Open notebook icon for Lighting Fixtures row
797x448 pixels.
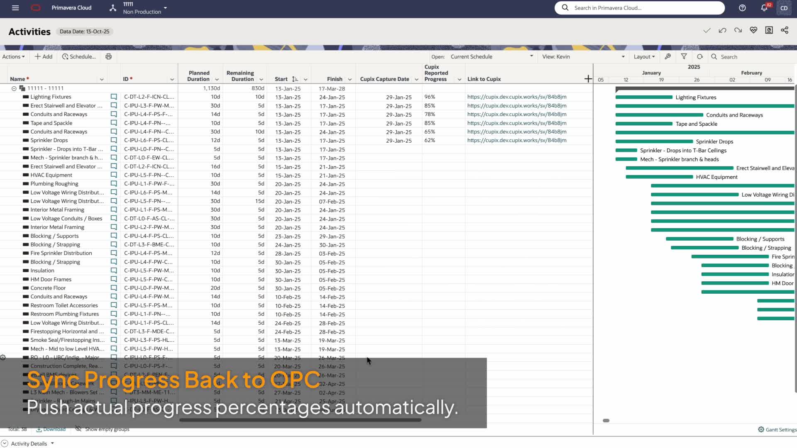coord(114,97)
